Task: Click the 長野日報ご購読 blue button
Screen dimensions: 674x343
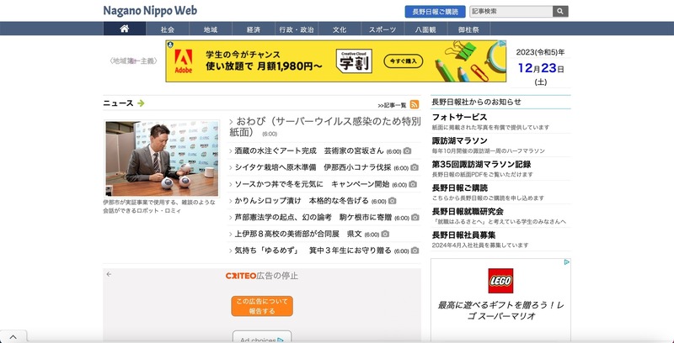Action: pos(435,12)
